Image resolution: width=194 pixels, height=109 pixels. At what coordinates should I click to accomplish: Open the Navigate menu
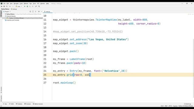pos(16,4)
